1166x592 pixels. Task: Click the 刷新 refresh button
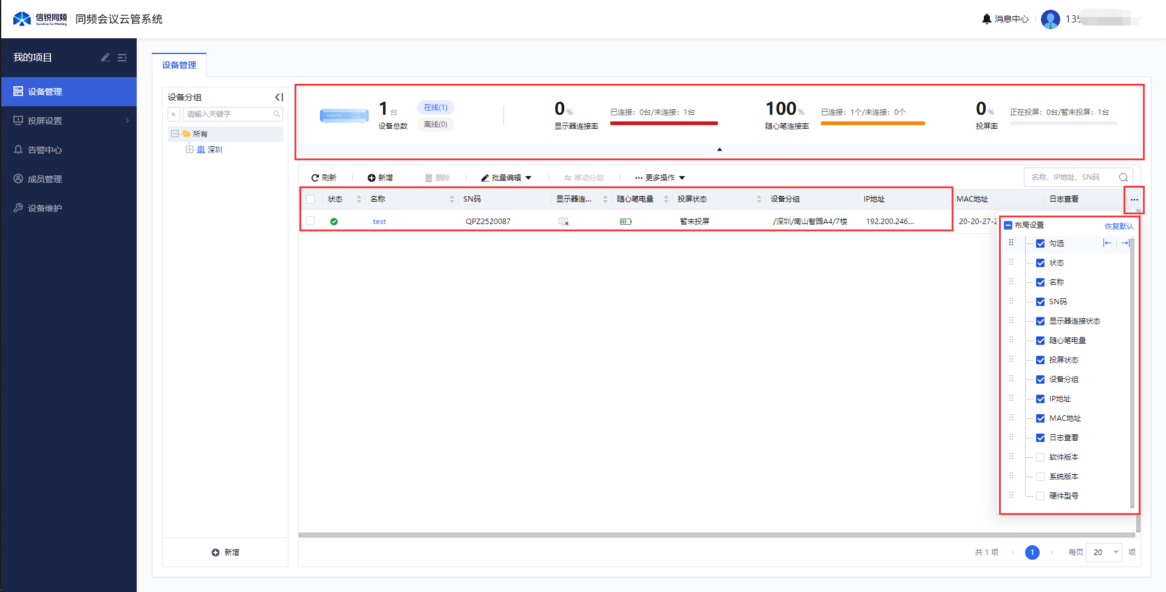(x=324, y=178)
